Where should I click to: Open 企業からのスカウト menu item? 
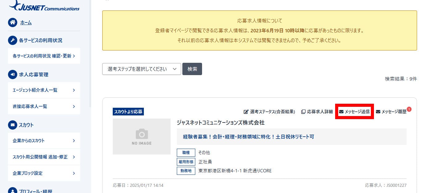[44, 141]
